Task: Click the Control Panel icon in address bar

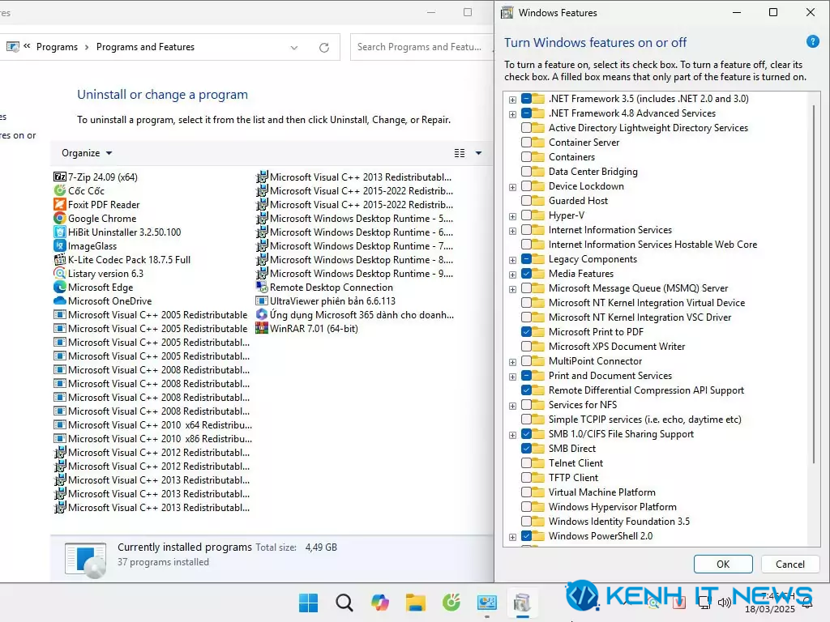Action: click(13, 46)
